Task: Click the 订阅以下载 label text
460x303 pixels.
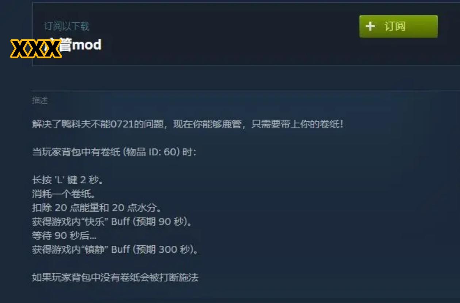Action: [67, 26]
